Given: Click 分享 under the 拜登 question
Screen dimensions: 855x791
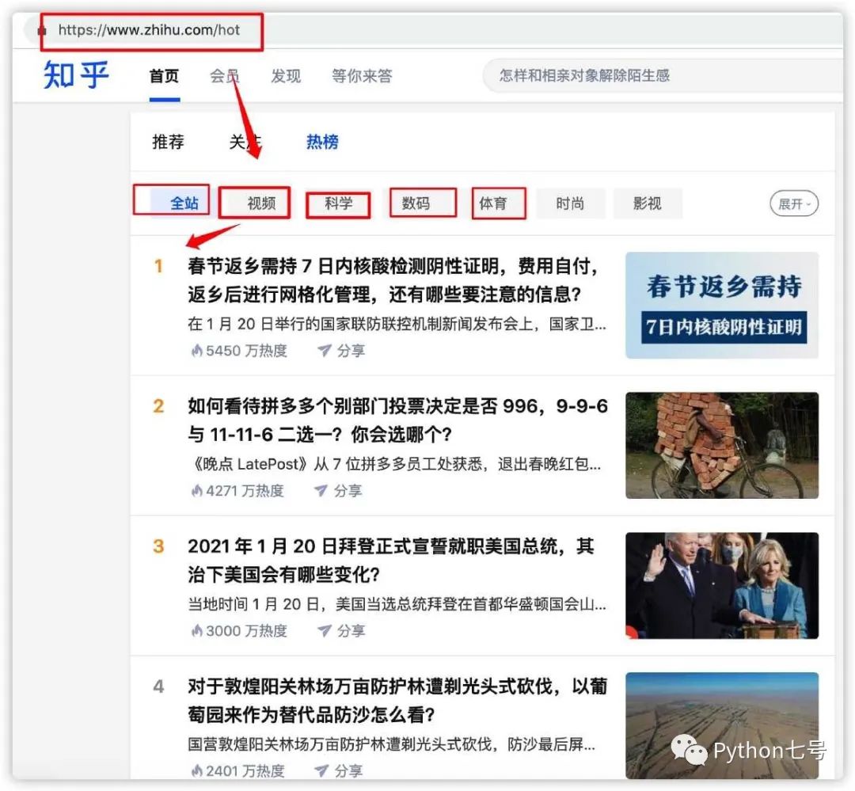Looking at the screenshot, I should (x=351, y=630).
